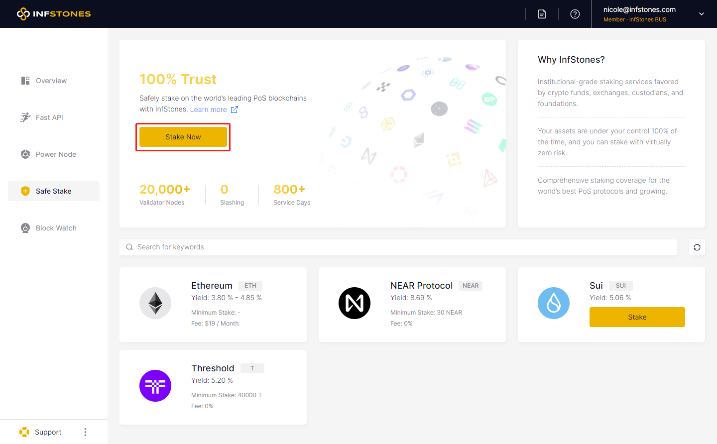This screenshot has width=717, height=444.
Task: Click the 100% Trust heading
Action: point(178,79)
